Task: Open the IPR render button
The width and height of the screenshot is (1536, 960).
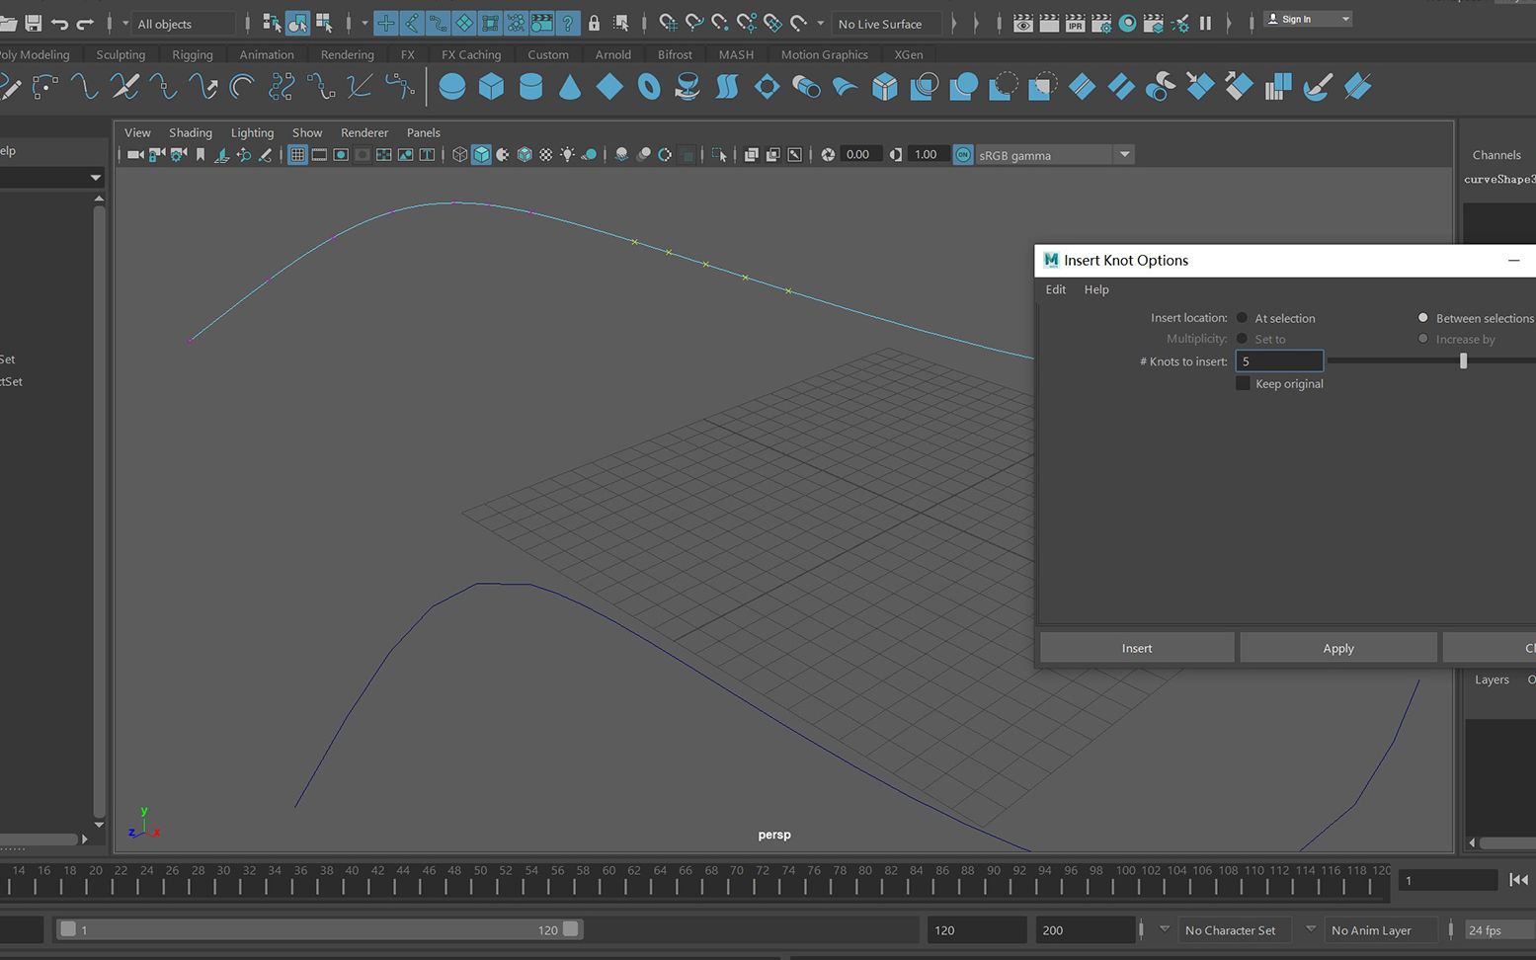Action: tap(1075, 23)
